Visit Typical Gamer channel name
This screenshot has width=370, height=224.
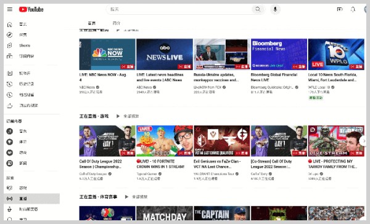pos(147,174)
